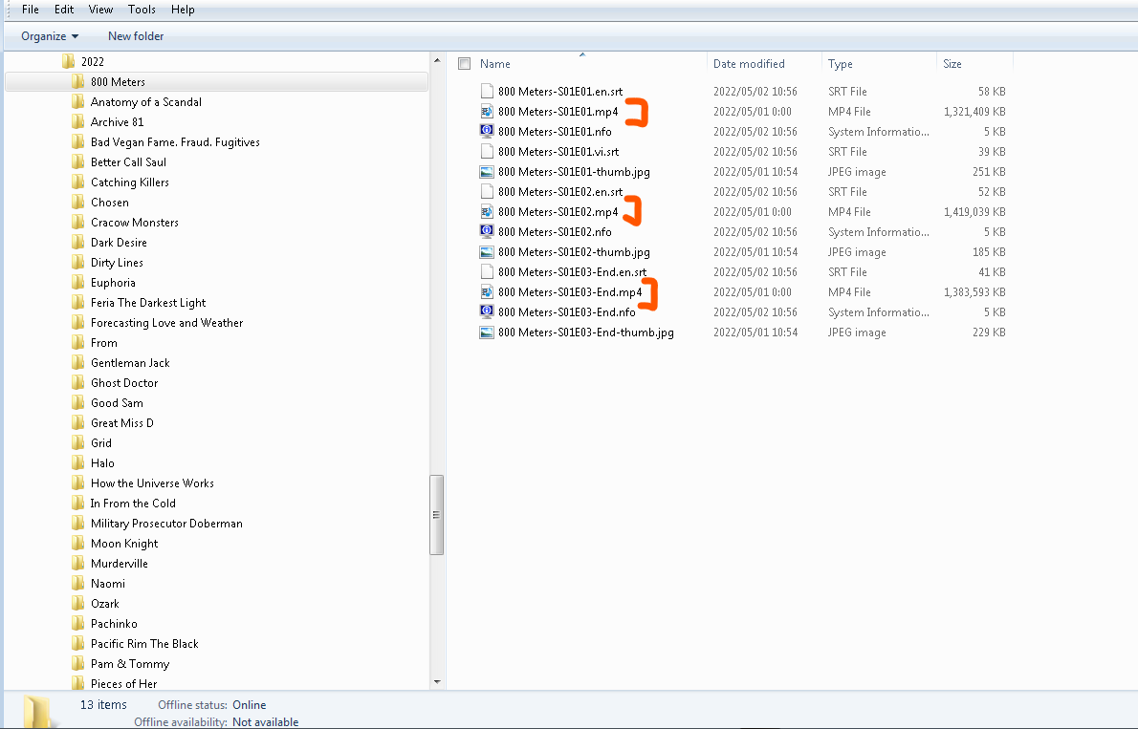Click the 800 Meters-S01E02.en.srt file icon
Image resolution: width=1138 pixels, height=729 pixels.
[x=486, y=191]
